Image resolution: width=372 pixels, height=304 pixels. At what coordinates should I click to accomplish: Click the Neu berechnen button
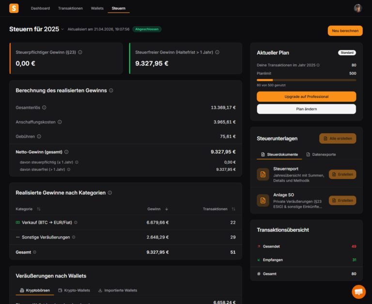[345, 31]
